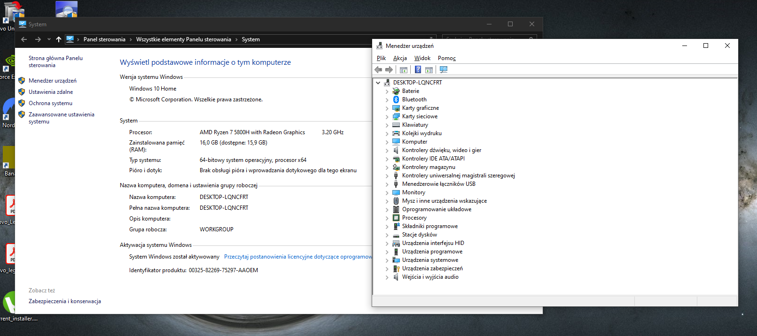The width and height of the screenshot is (757, 336).
Task: Click Przeczytaj postanowienia licencyjne link
Action: (x=298, y=257)
